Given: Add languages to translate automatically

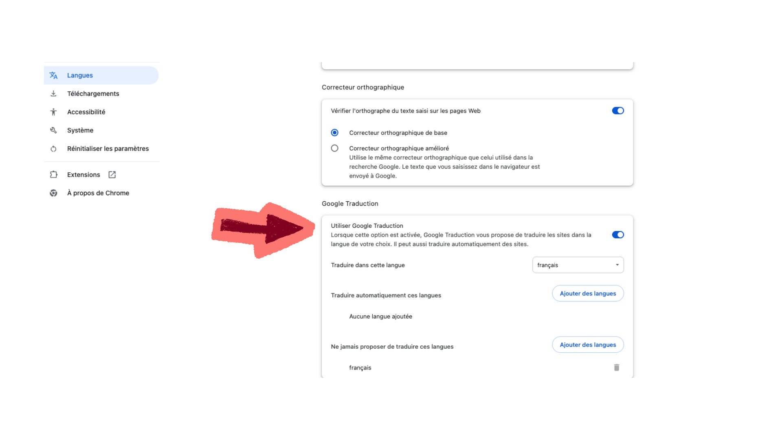Looking at the screenshot, I should coord(587,293).
